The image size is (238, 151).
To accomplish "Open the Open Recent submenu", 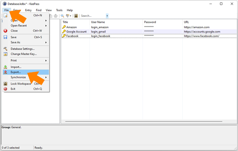I will coord(19,25).
